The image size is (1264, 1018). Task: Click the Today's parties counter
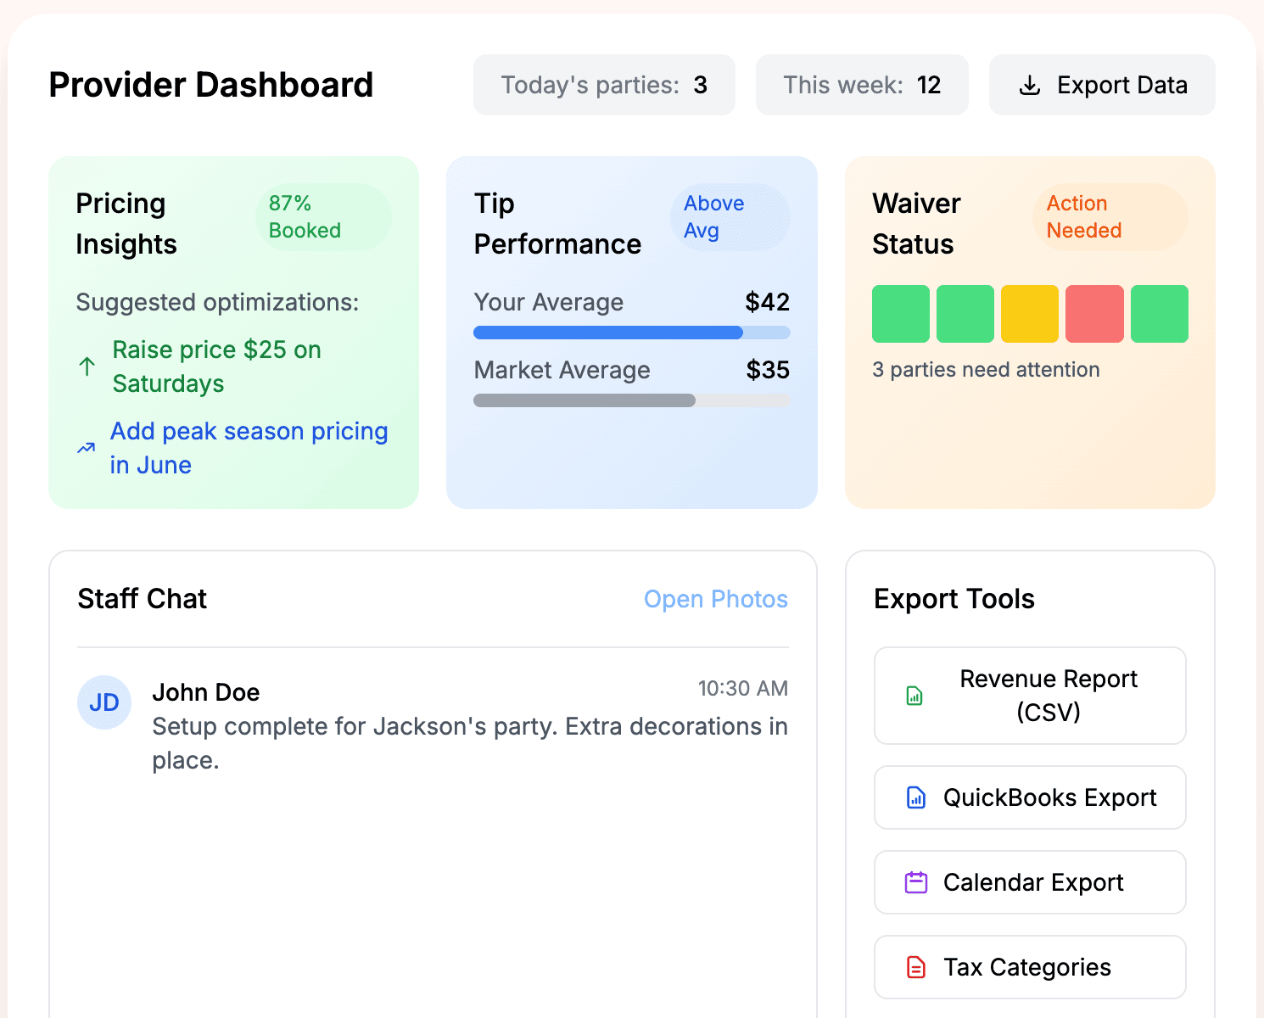[x=603, y=85]
